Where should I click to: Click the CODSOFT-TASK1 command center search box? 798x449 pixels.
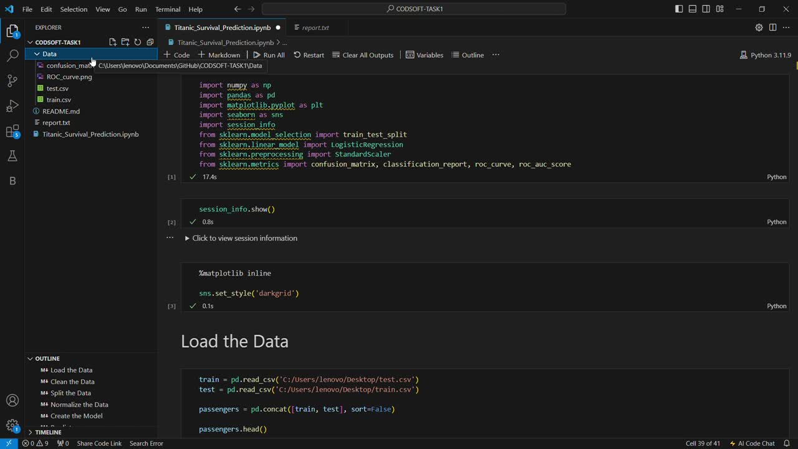click(x=414, y=9)
